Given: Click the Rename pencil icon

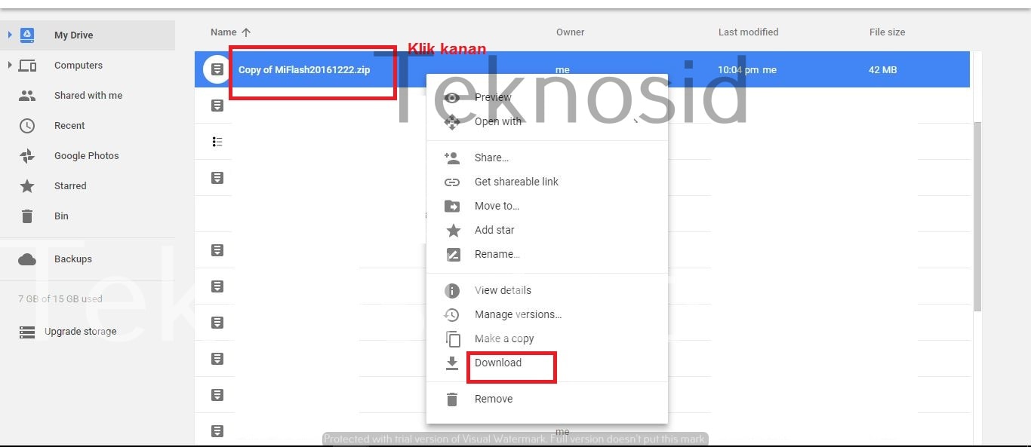Looking at the screenshot, I should tap(453, 255).
